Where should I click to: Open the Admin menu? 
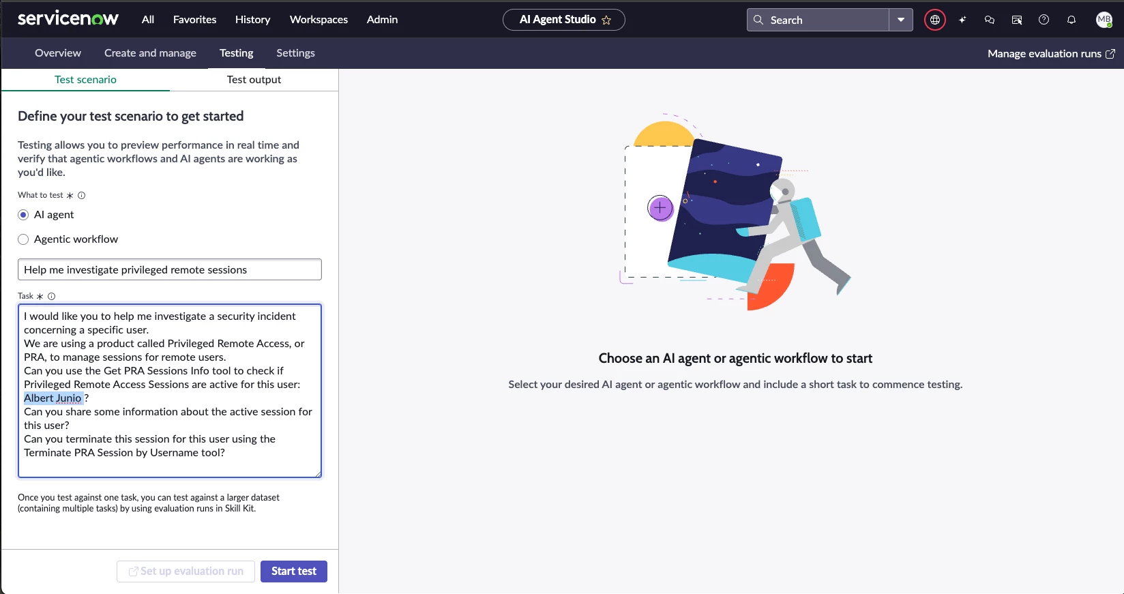tap(382, 20)
